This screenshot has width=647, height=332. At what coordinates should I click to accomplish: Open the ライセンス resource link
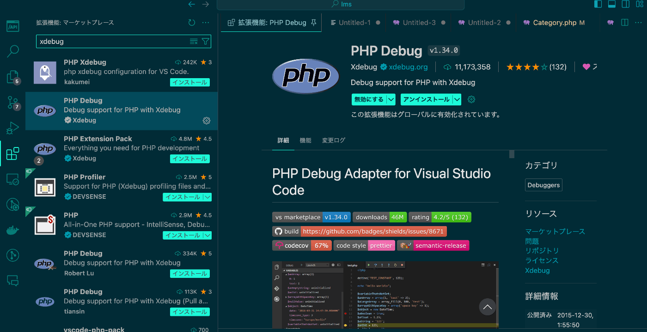(542, 260)
